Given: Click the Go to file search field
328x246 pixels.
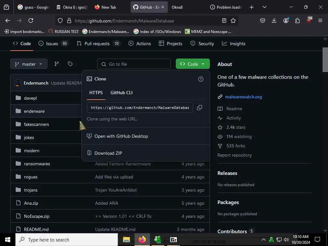Looking at the screenshot, I should (x=134, y=64).
